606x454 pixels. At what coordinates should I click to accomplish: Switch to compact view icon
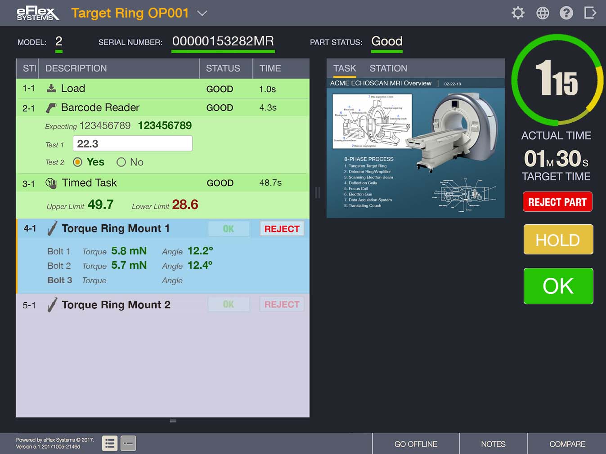tap(128, 444)
